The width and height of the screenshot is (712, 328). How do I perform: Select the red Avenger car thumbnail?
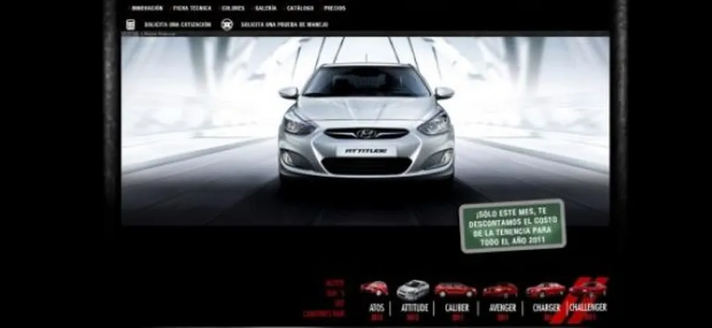(500, 290)
